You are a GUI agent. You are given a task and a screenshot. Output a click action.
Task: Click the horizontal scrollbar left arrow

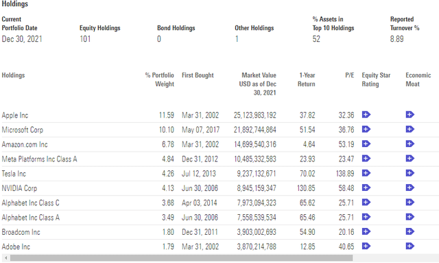coord(5,258)
